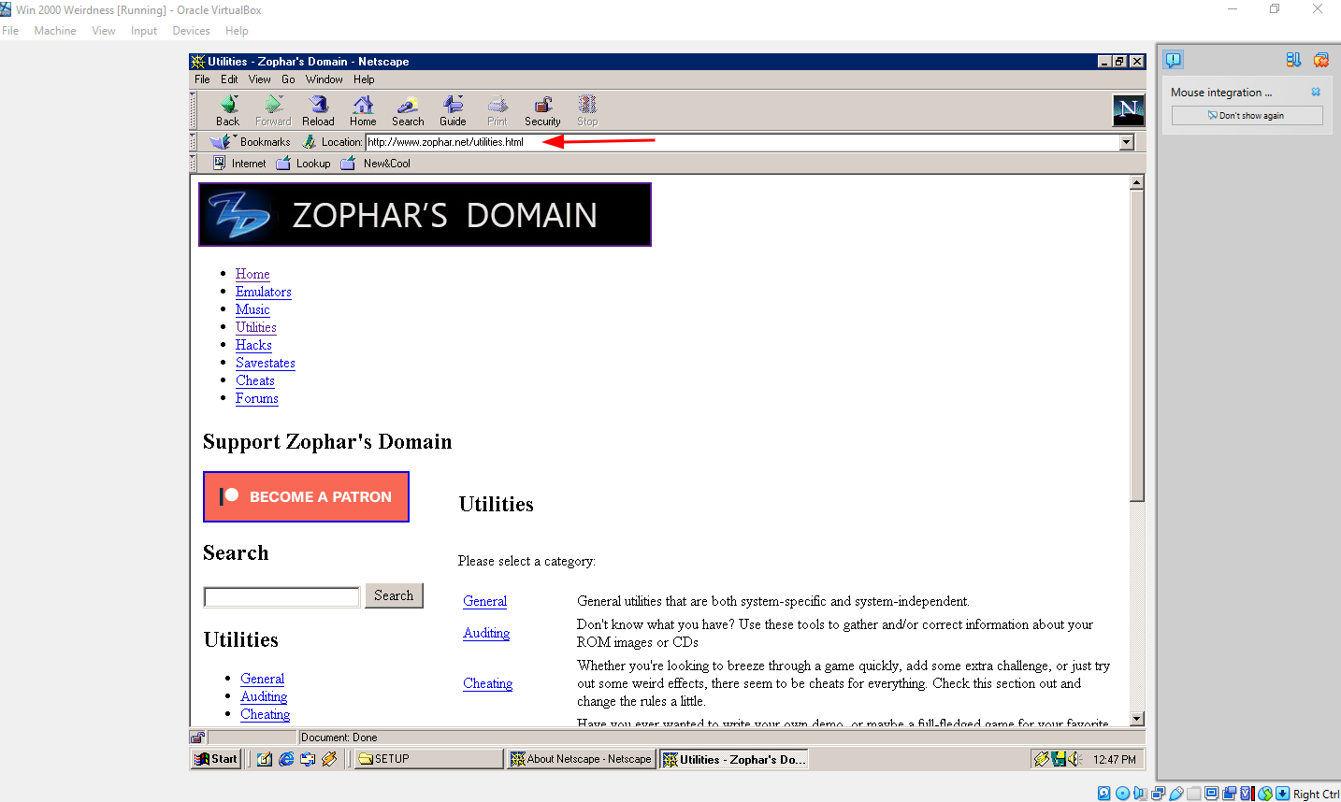Viewport: 1341px width, 802px height.
Task: Open the New&Cool toolbar folder
Action: coord(375,163)
